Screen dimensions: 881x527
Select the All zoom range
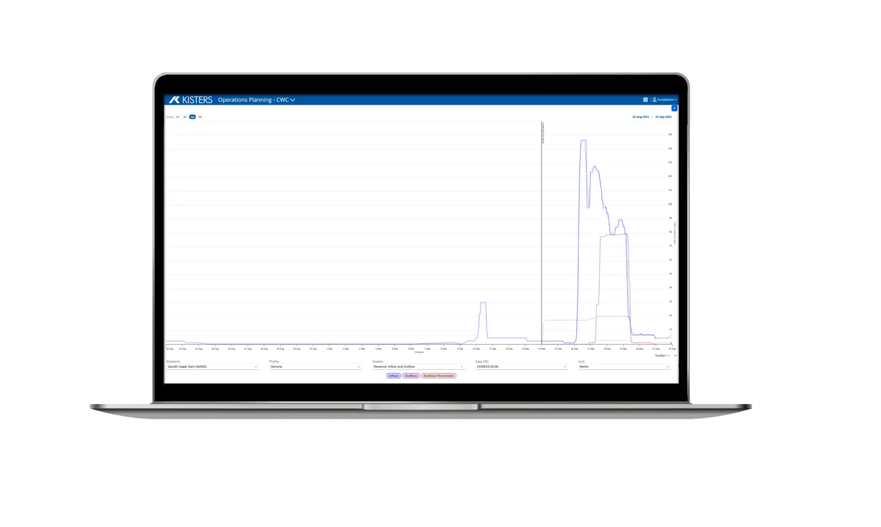click(200, 117)
